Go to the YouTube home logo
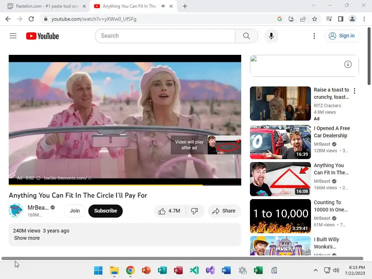 click(x=43, y=36)
